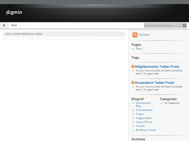Open About under Pages in sidebar

139,49
